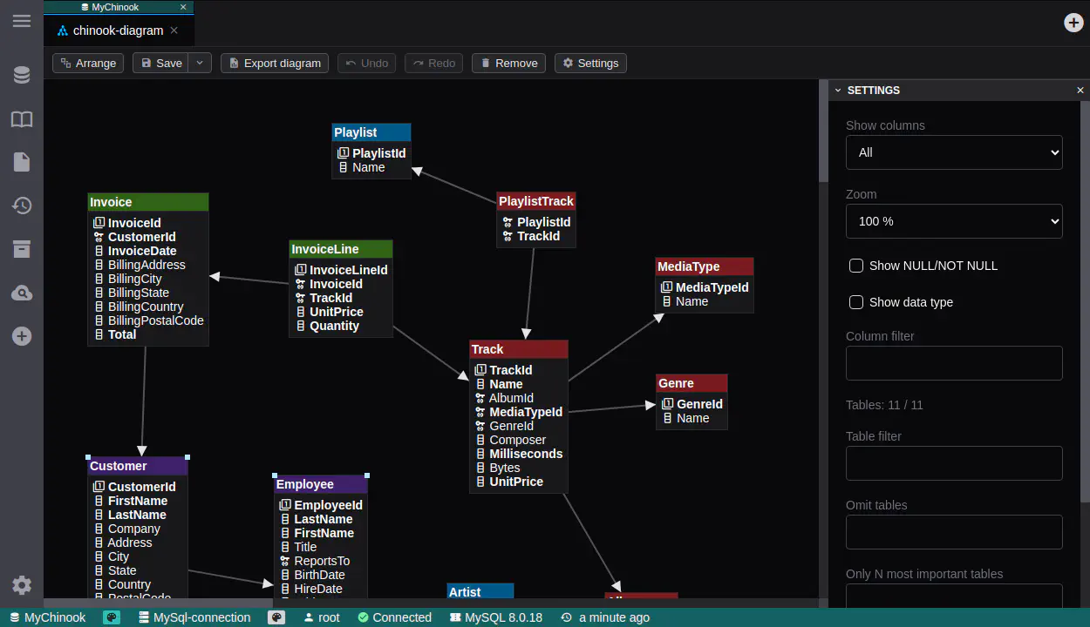Click the file page sidebar icon
1090x627 pixels.
click(22, 162)
